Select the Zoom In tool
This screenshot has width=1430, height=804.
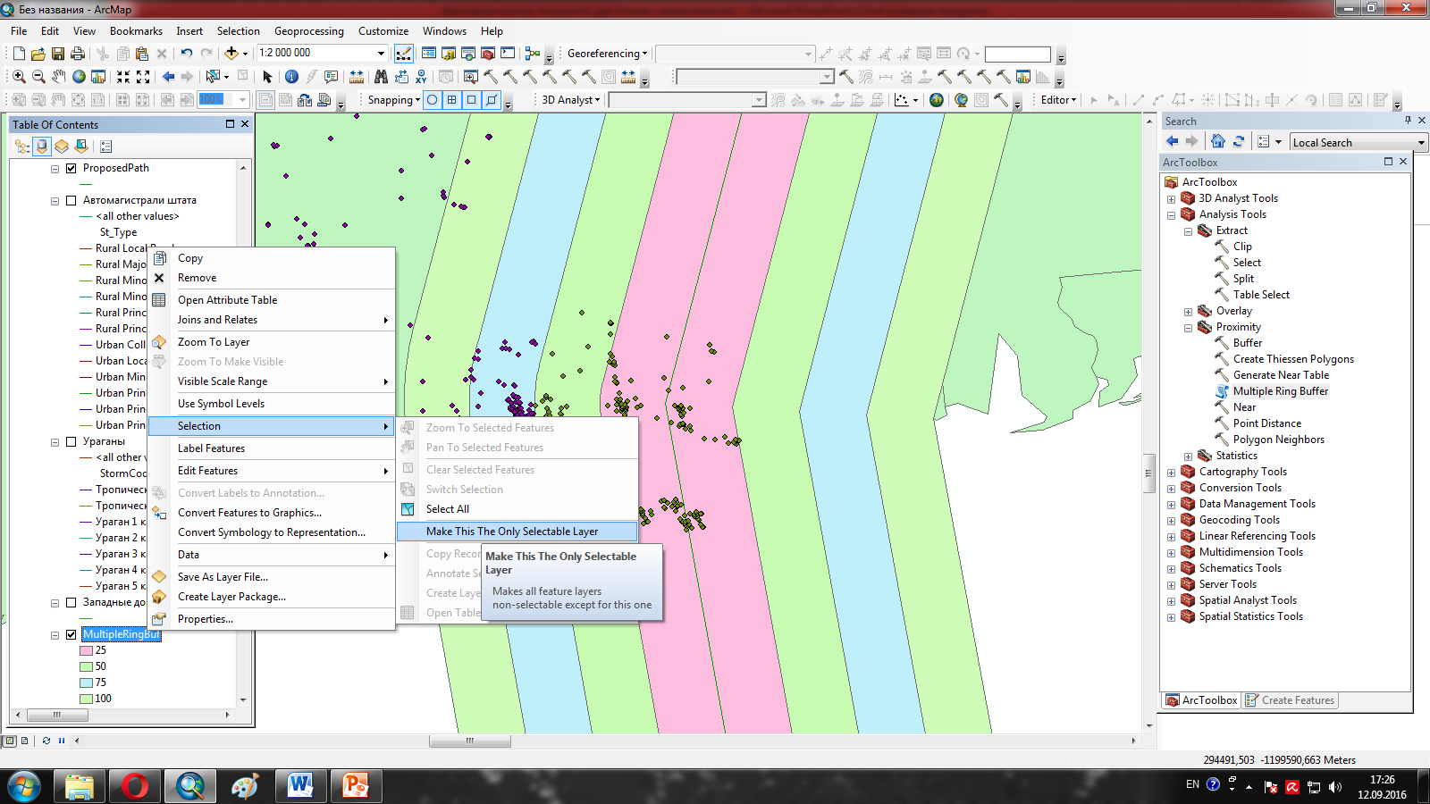pyautogui.click(x=19, y=77)
